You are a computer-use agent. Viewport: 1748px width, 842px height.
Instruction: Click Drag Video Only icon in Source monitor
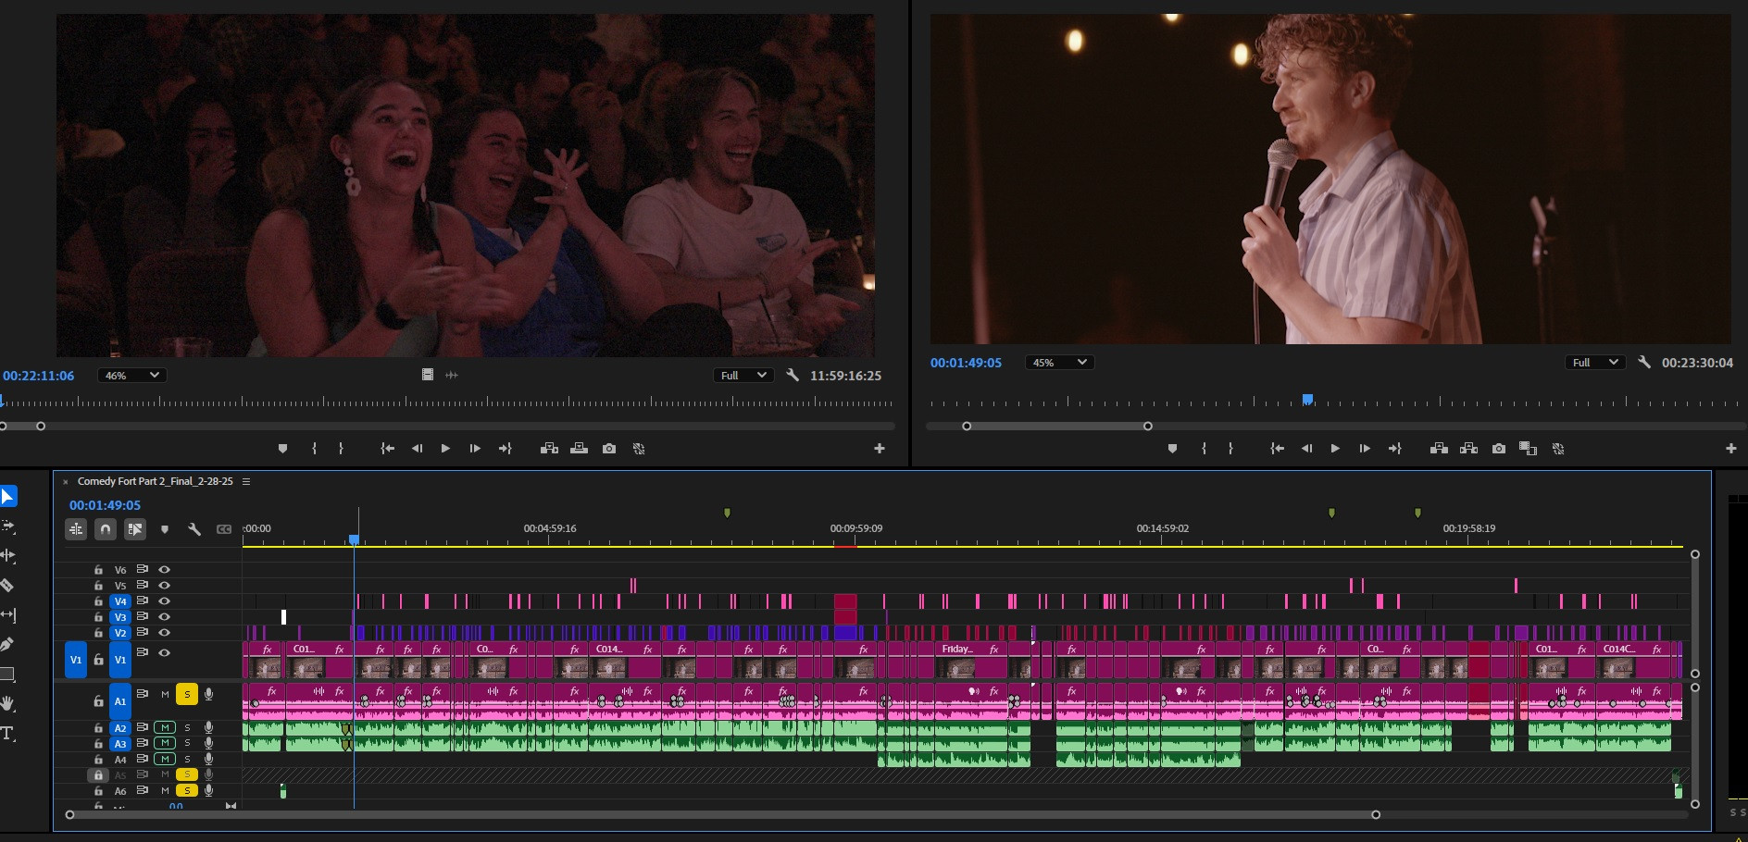(x=428, y=375)
